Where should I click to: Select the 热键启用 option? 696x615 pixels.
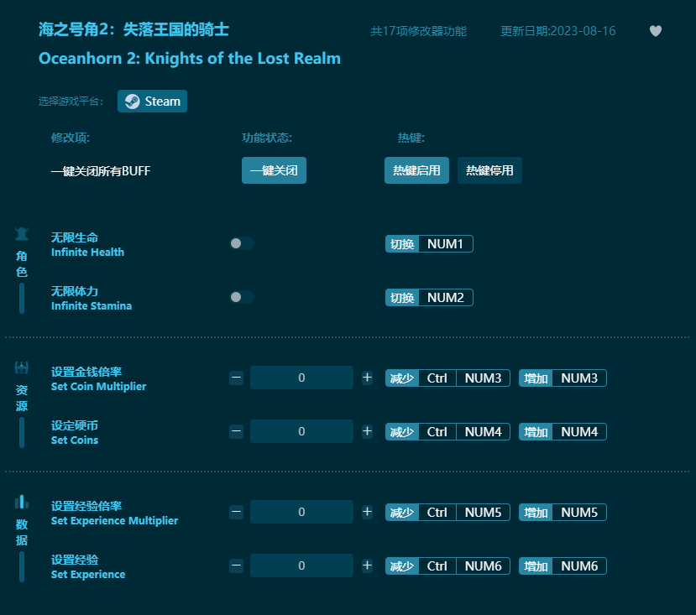pyautogui.click(x=416, y=169)
